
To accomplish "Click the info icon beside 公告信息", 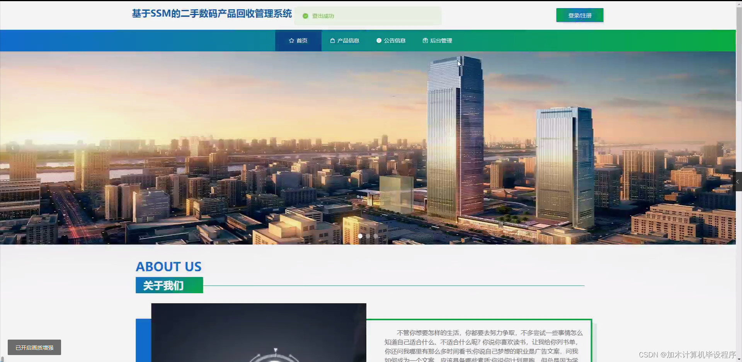I will click(379, 41).
